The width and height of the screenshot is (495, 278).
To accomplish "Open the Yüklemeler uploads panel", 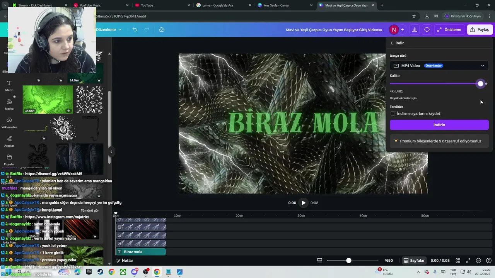I will [x=9, y=123].
